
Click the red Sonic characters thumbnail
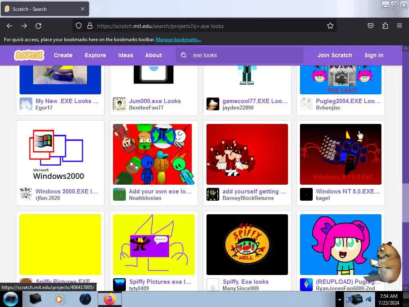247,154
